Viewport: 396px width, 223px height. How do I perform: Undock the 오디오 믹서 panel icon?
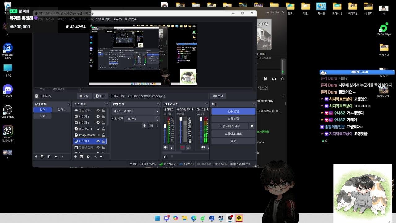(x=206, y=104)
